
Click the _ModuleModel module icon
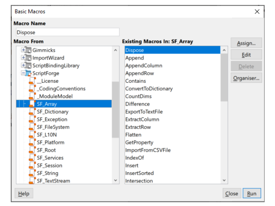[32, 96]
